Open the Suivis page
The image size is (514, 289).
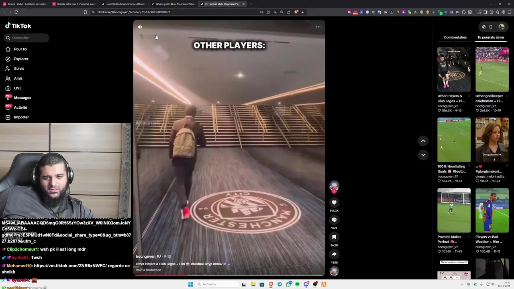click(15, 69)
